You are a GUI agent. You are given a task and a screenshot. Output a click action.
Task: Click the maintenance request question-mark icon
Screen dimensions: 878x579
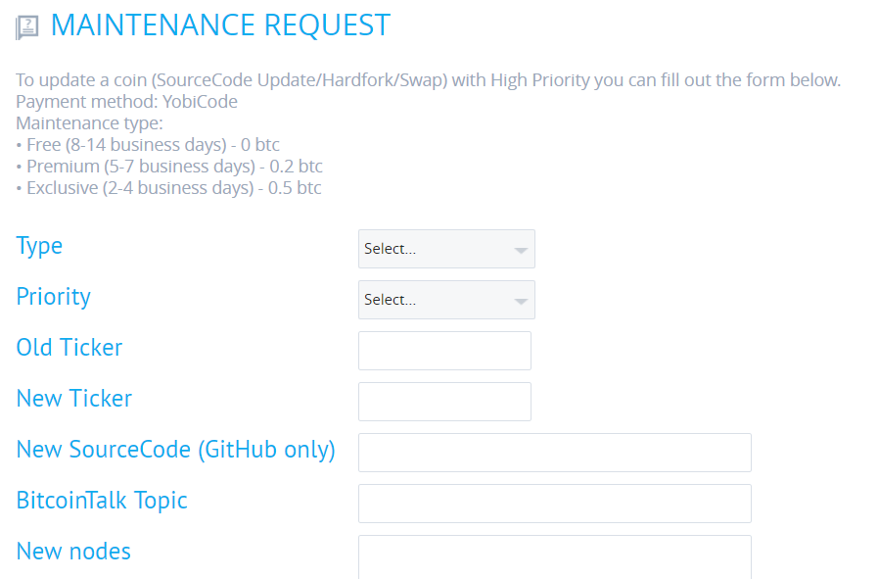click(27, 27)
